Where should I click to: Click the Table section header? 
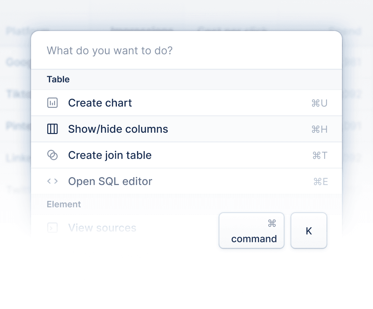coord(58,79)
